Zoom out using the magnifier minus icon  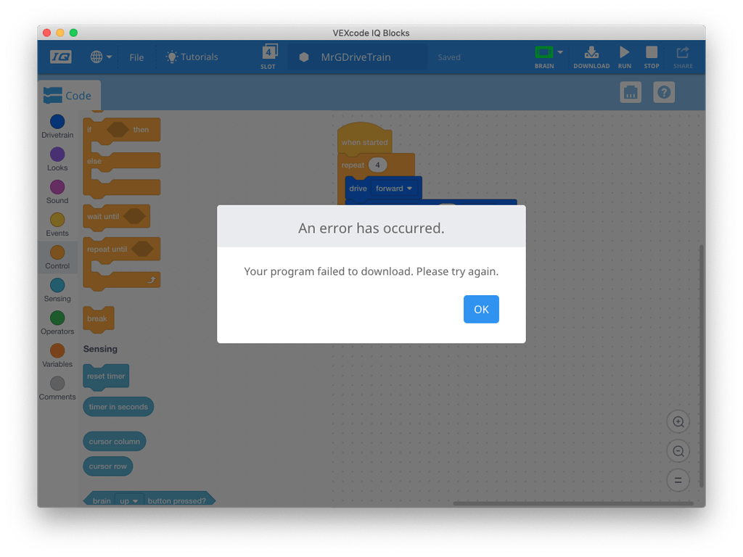[678, 450]
